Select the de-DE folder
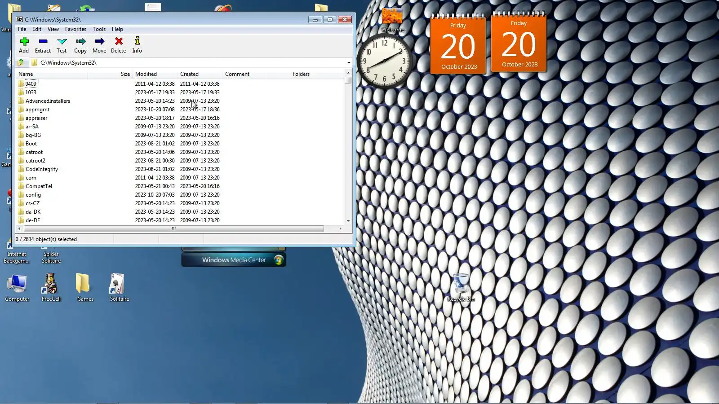719x404 pixels. 33,220
